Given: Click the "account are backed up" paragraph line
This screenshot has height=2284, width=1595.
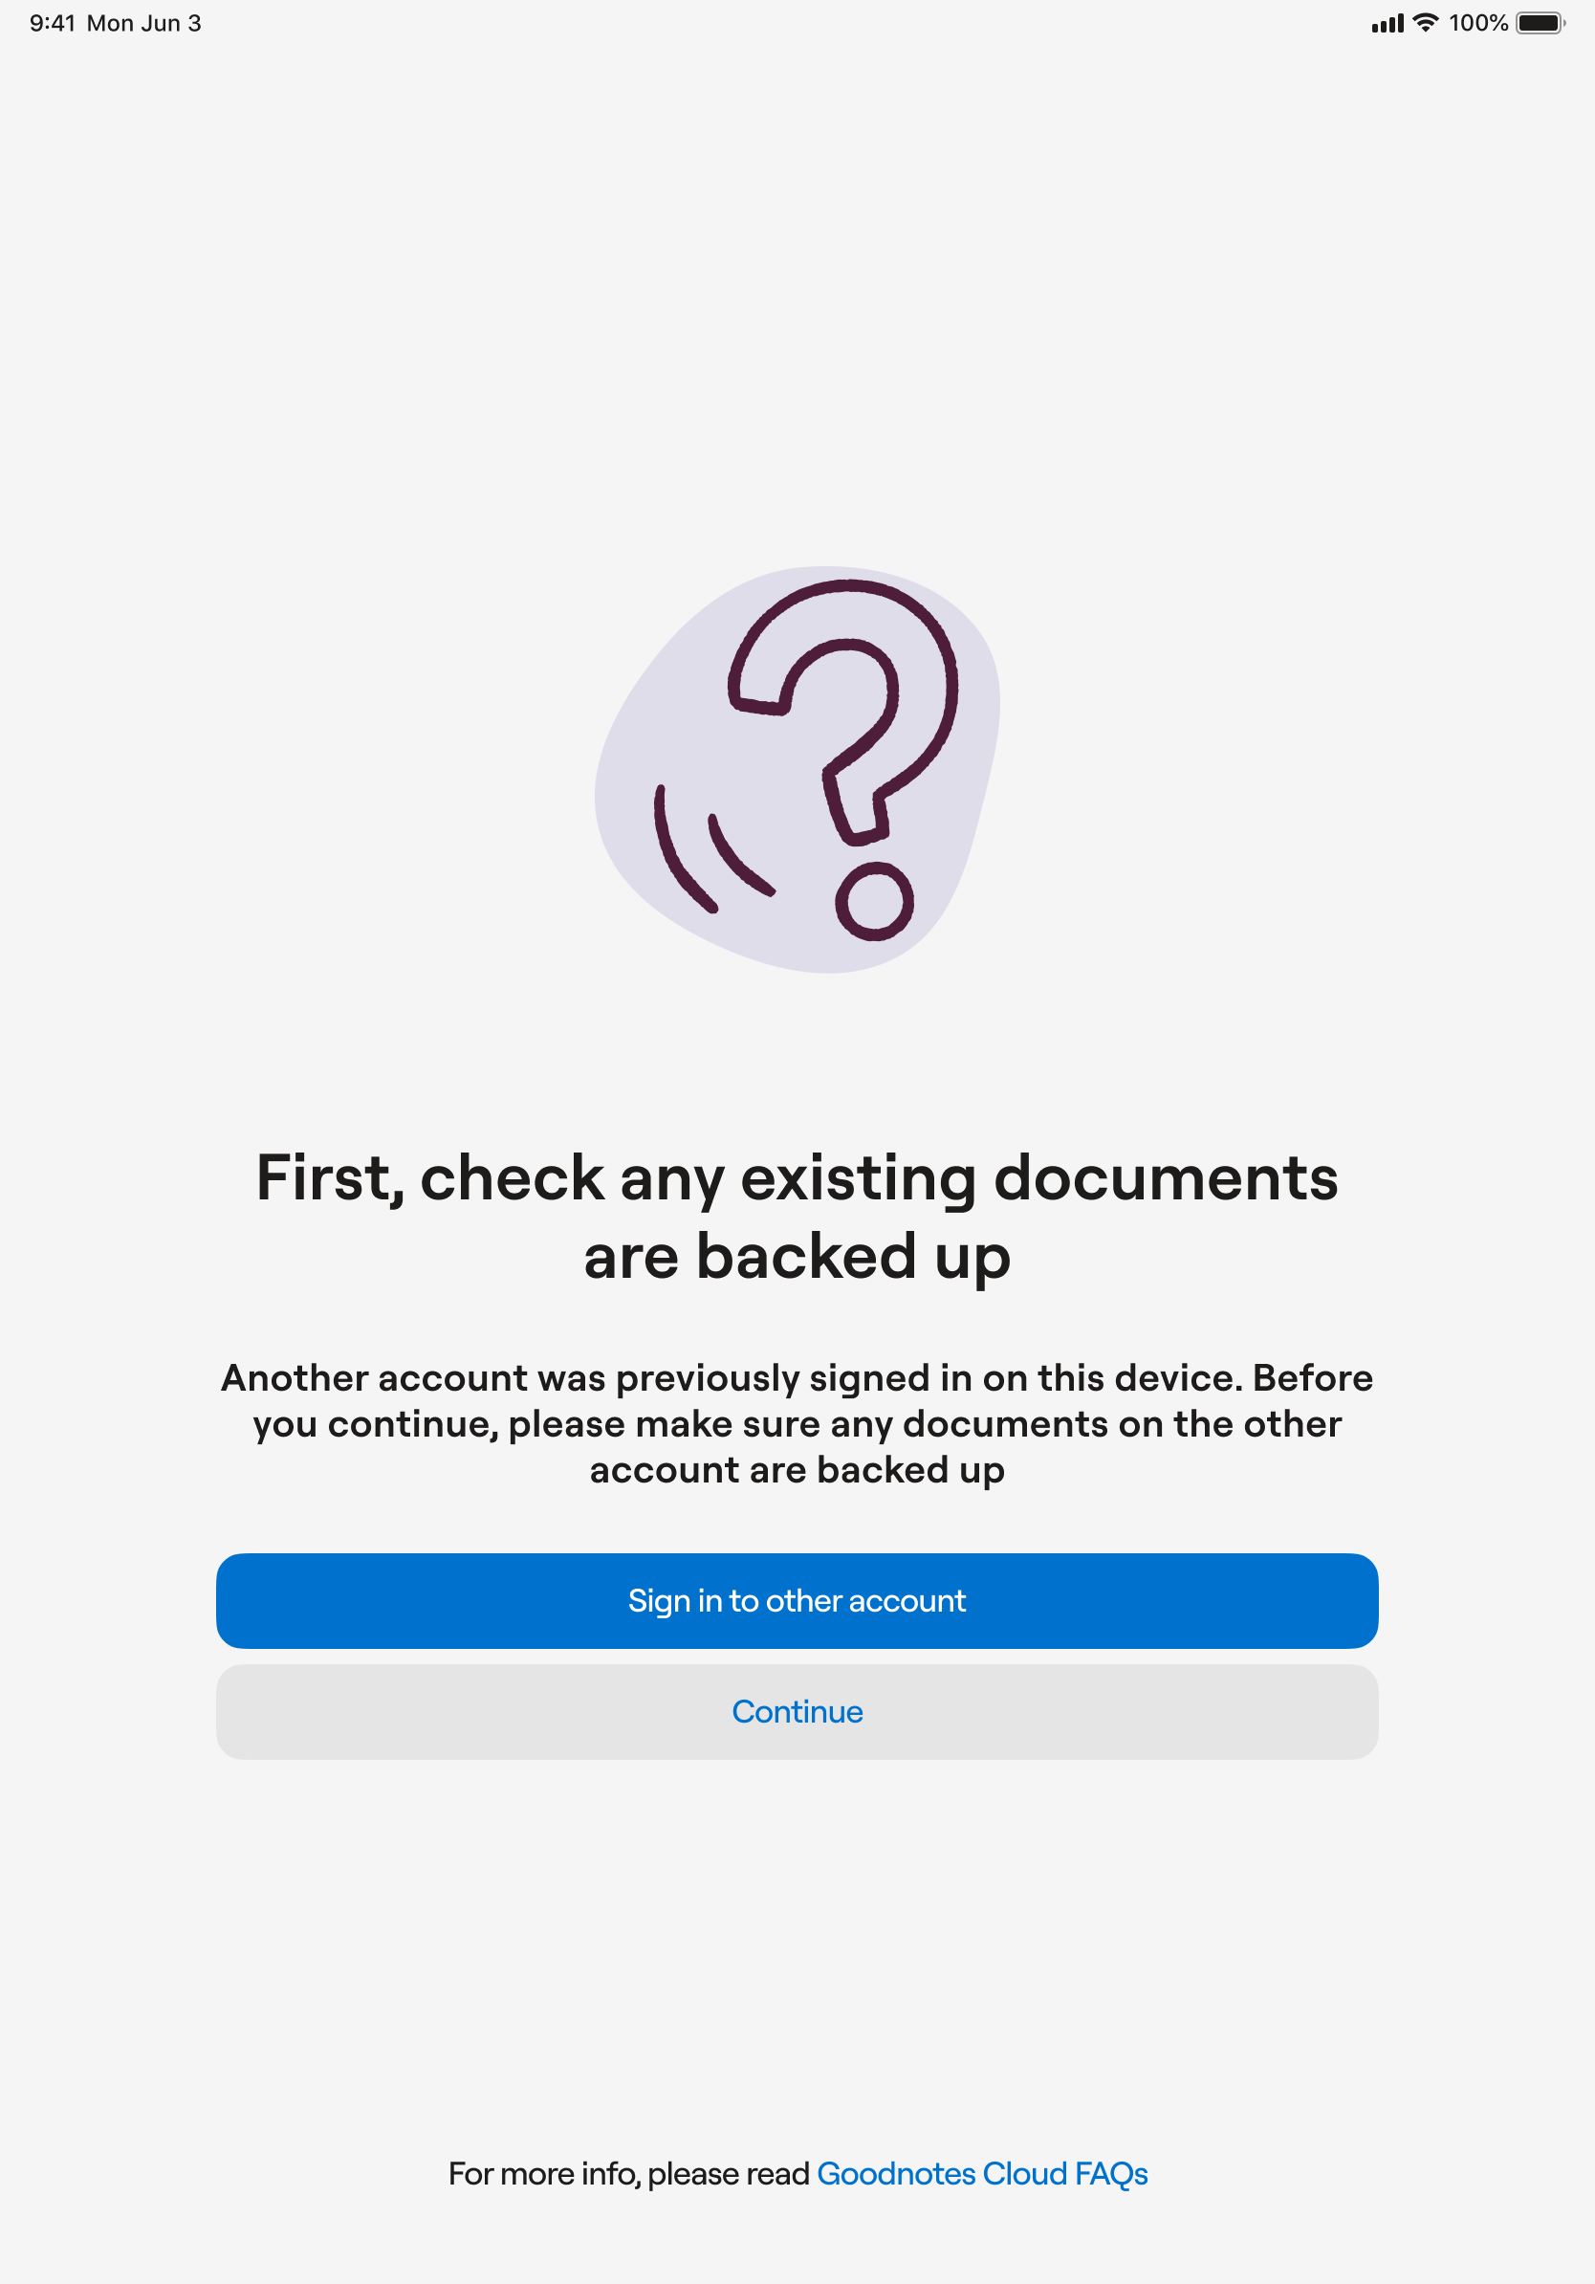Looking at the screenshot, I should (797, 1470).
